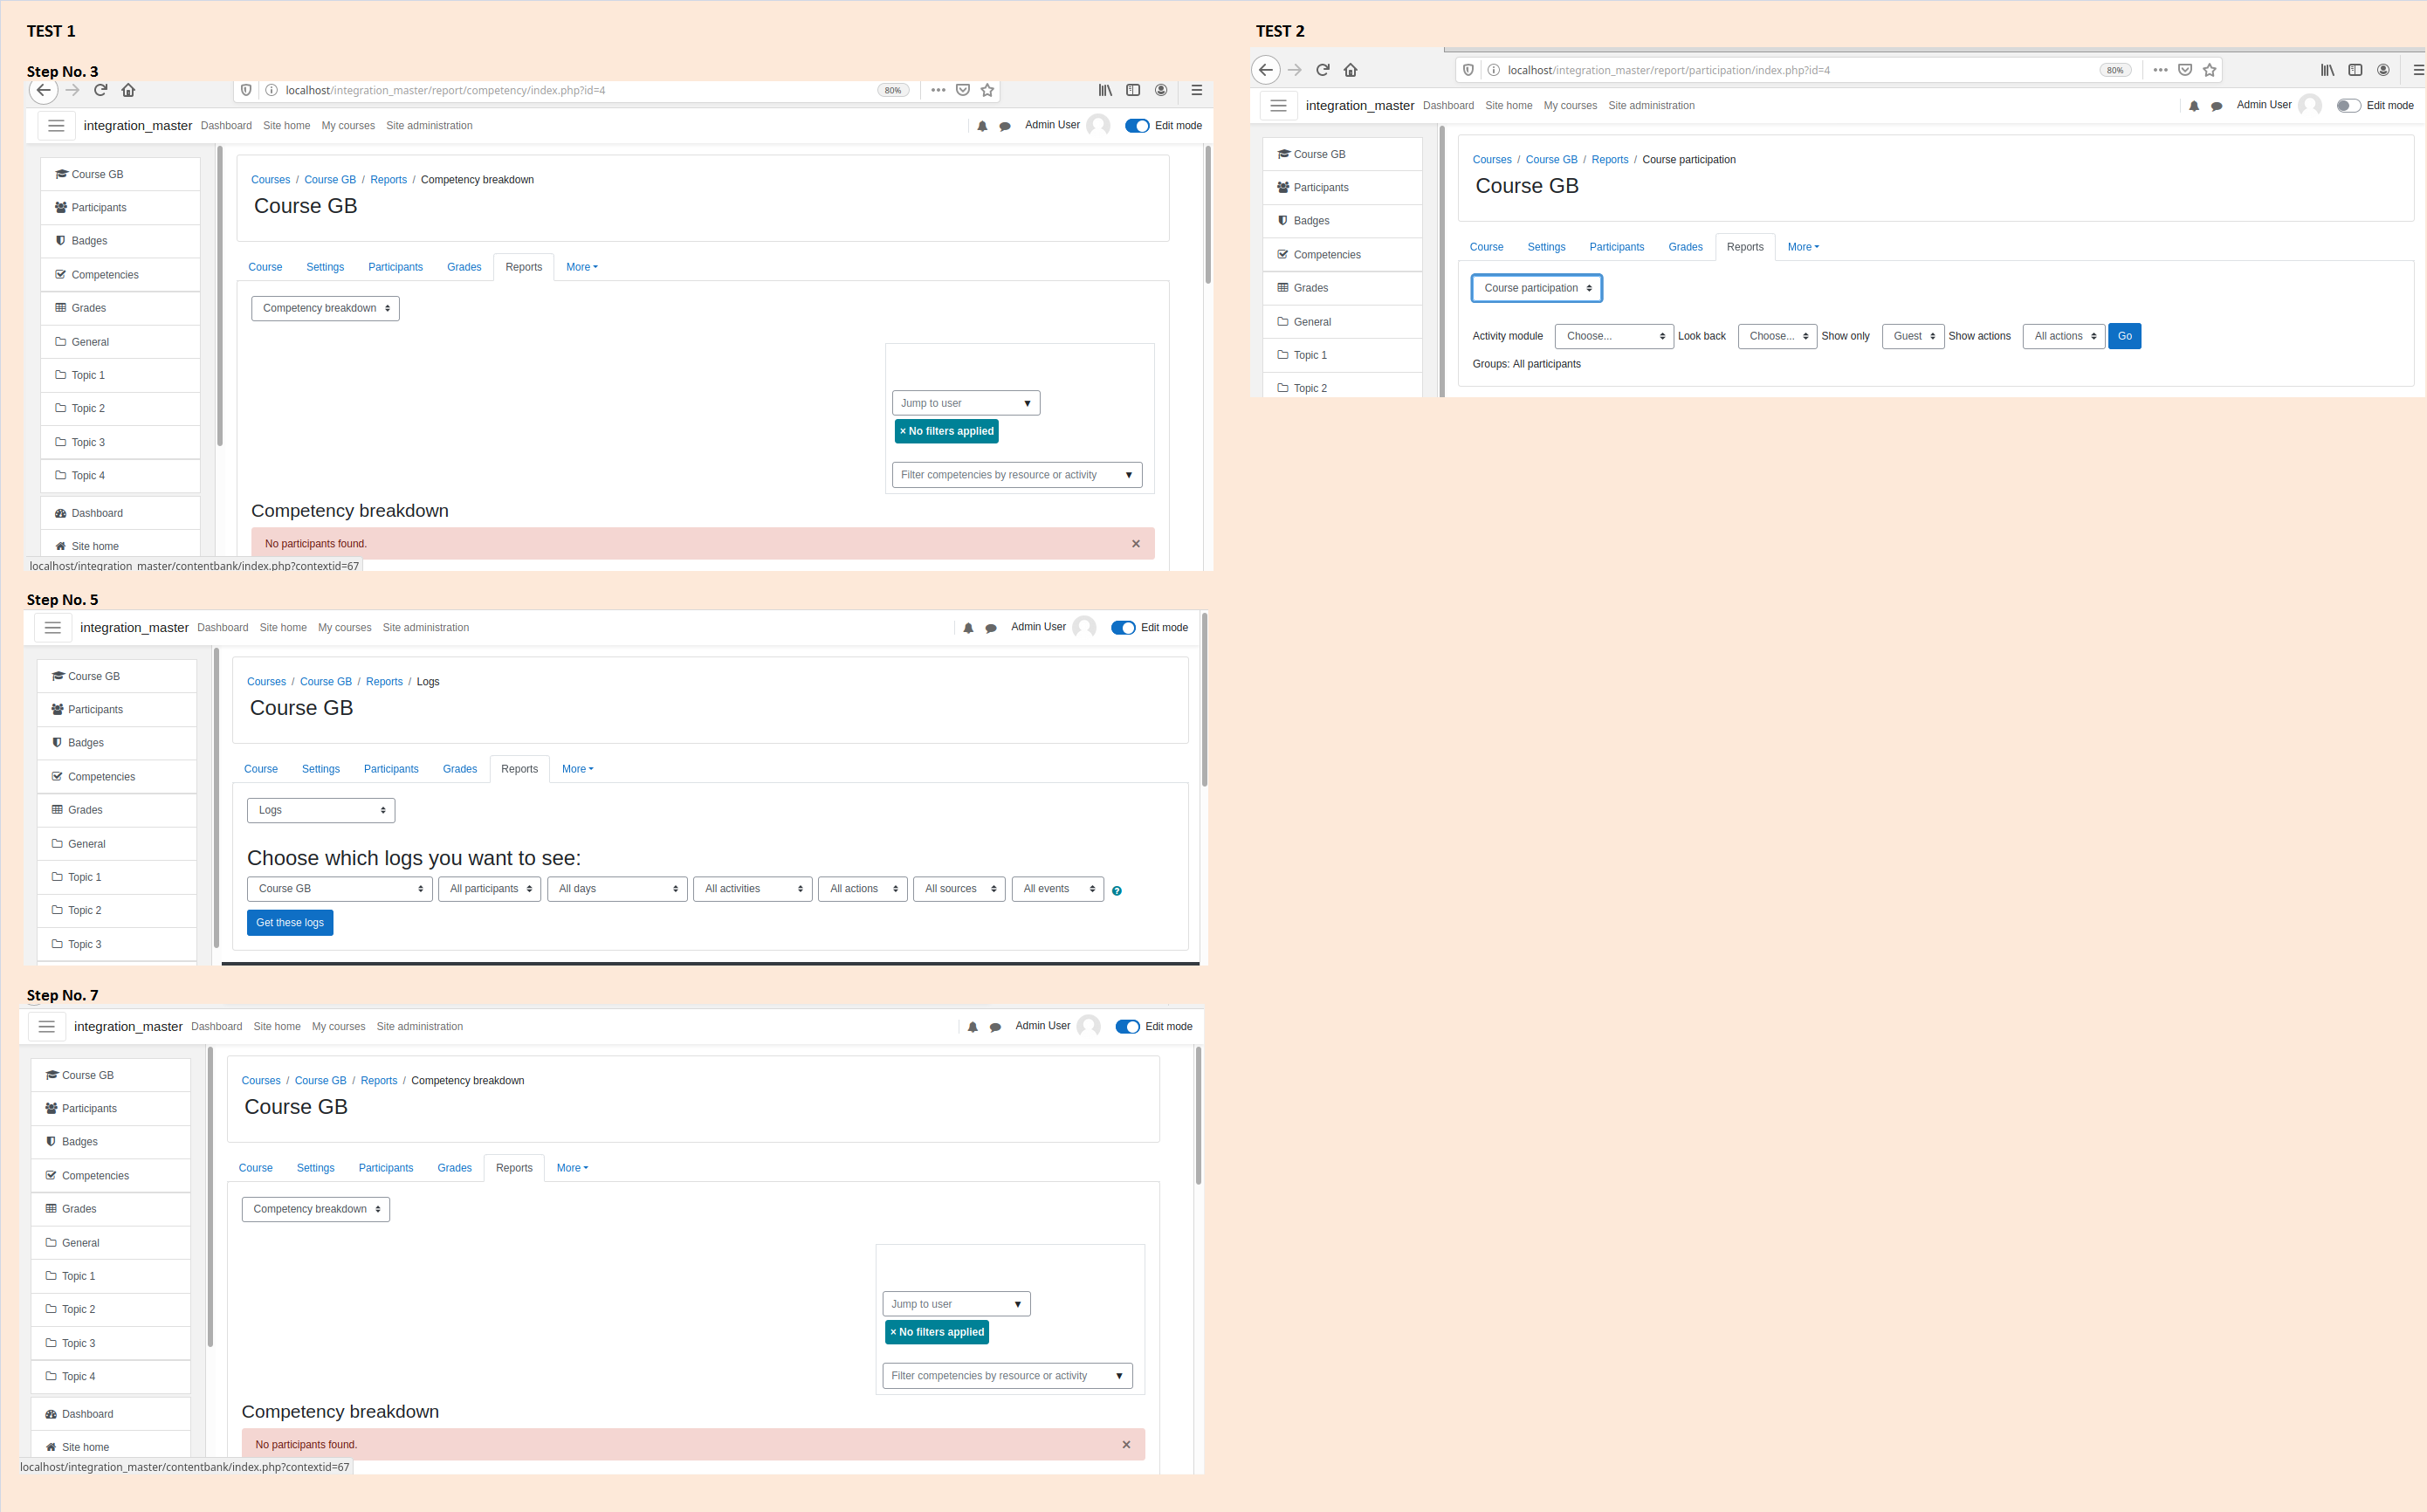Open notifications bell in Step No. 5 screenshot
Viewport: 2427px width, 1512px height.
click(x=968, y=628)
